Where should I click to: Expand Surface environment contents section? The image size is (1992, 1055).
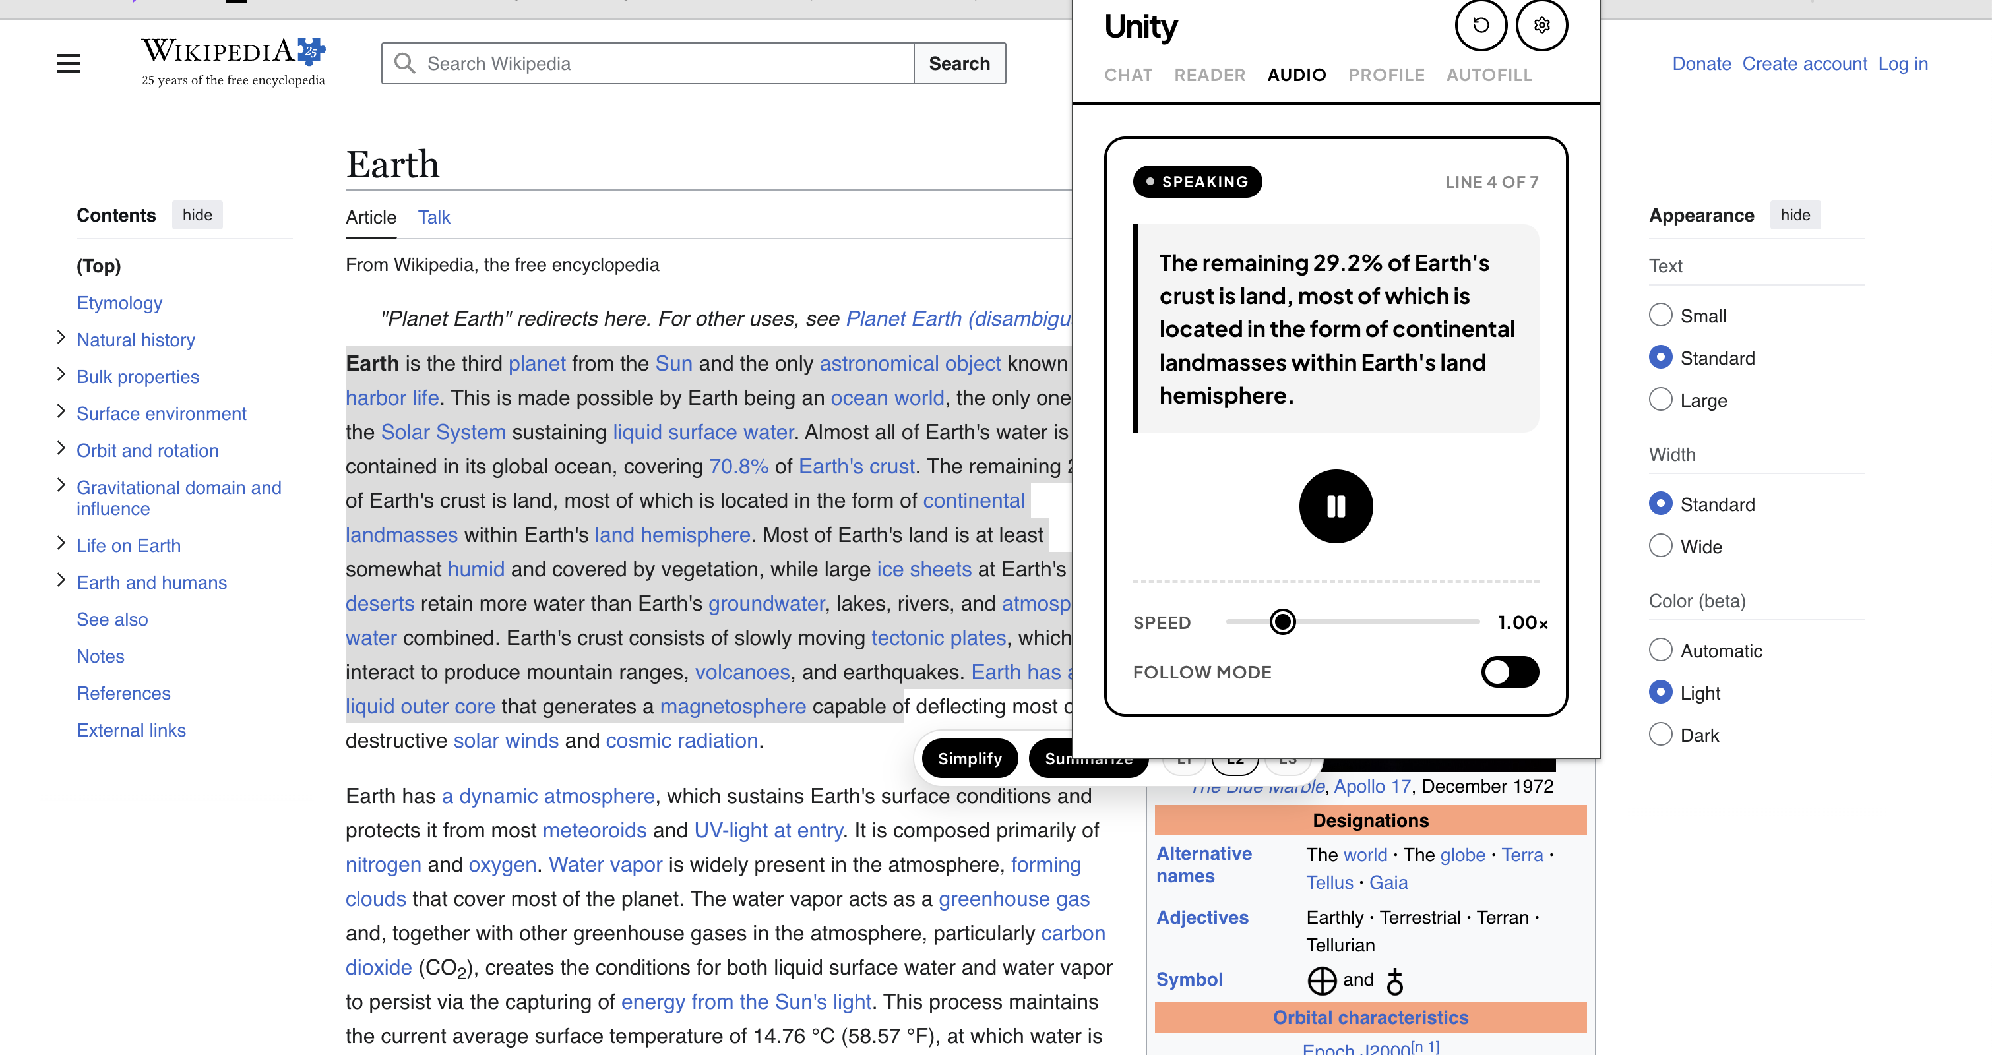61,412
